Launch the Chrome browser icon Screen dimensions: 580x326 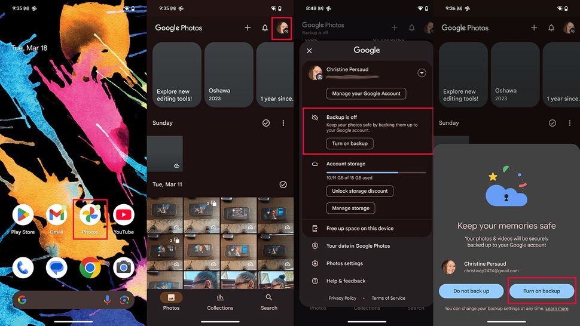pos(90,267)
